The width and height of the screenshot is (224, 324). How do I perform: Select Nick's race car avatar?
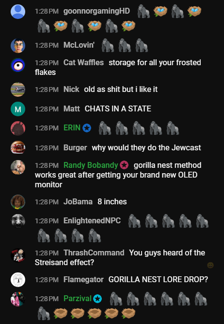click(x=18, y=90)
